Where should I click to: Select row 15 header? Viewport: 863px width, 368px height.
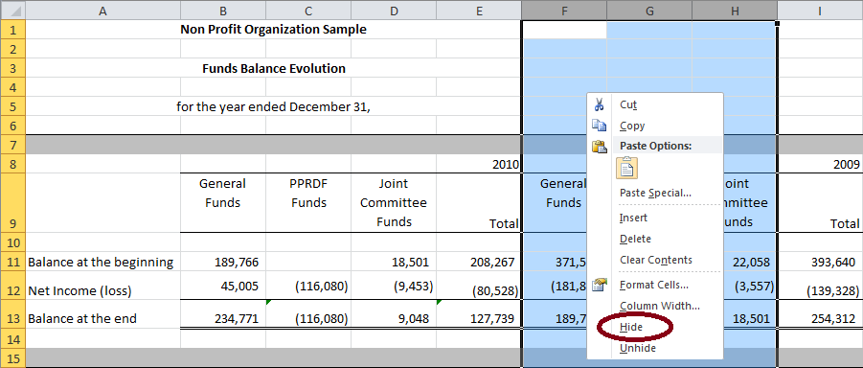tap(12, 358)
